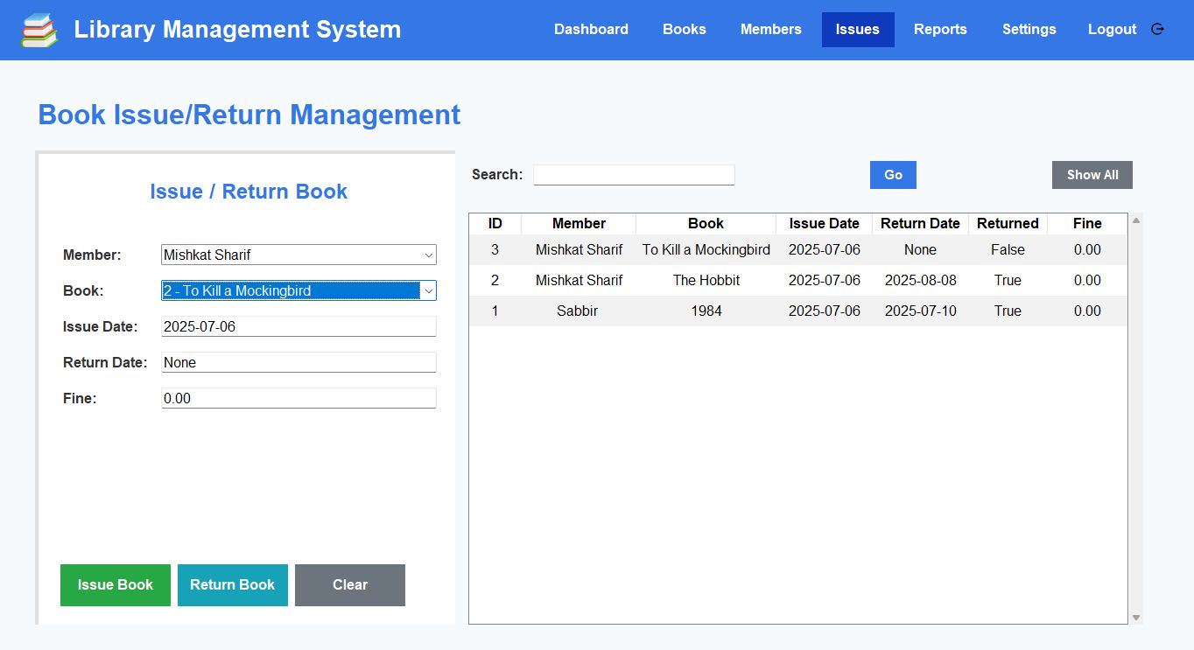Viewport: 1194px width, 650px height.
Task: Click the logout arrow icon
Action: (x=1157, y=29)
